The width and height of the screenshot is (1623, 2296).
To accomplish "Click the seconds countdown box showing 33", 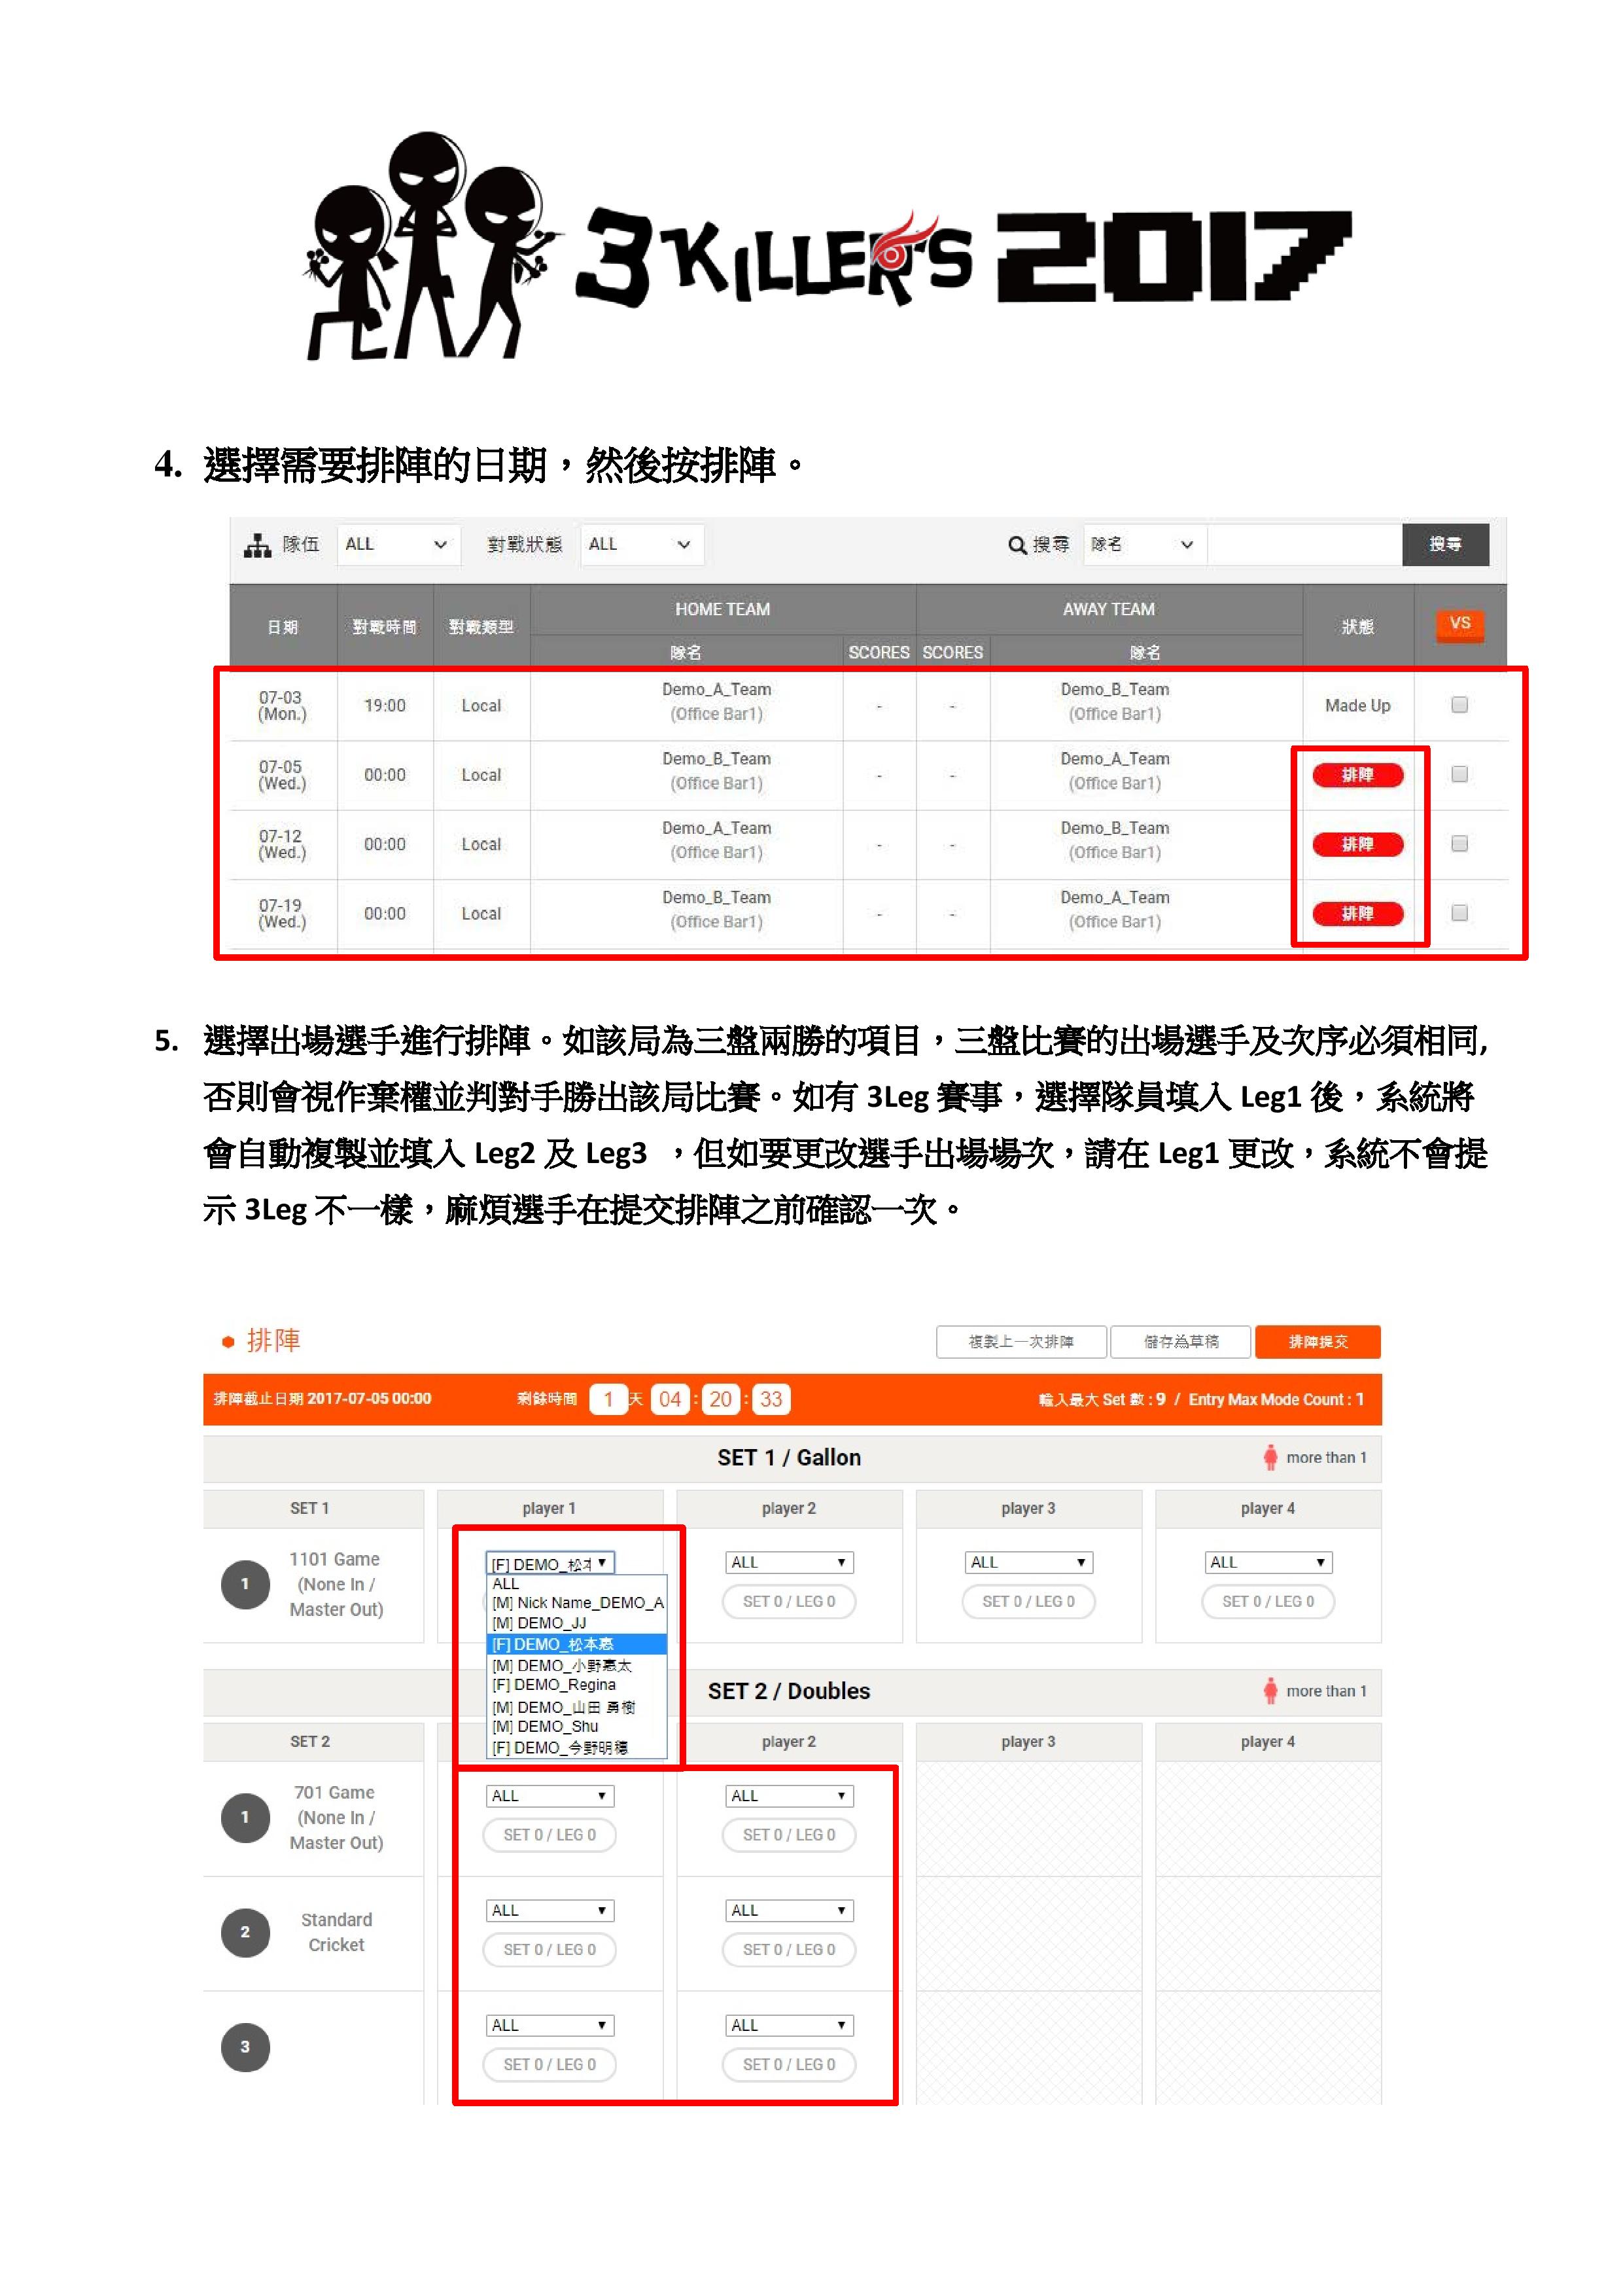I will [771, 1400].
